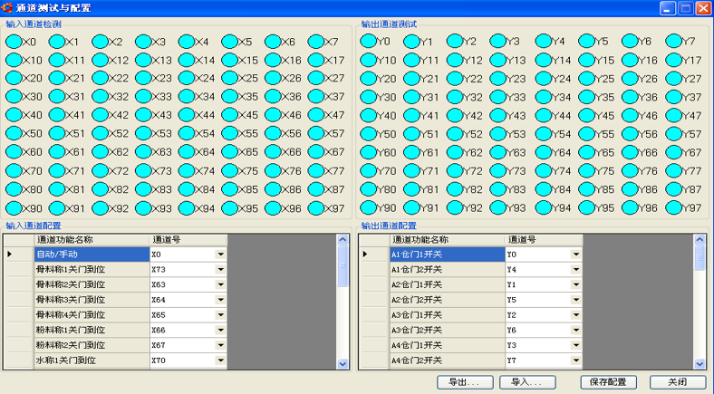The height and width of the screenshot is (394, 714).
Task: Click the X97 input indicator light
Action: click(x=316, y=208)
